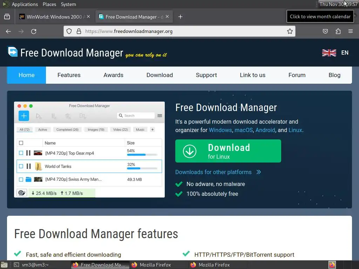Select the Free Download Manager browser tab
Viewport: 359px width, 269px height.
coord(134,17)
